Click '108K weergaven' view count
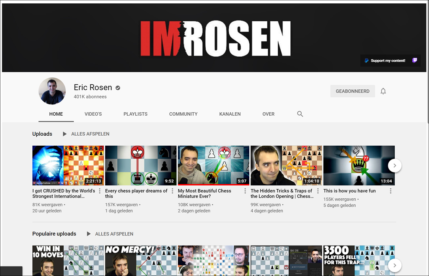Screen dimensions: 429x276 (x=194, y=205)
